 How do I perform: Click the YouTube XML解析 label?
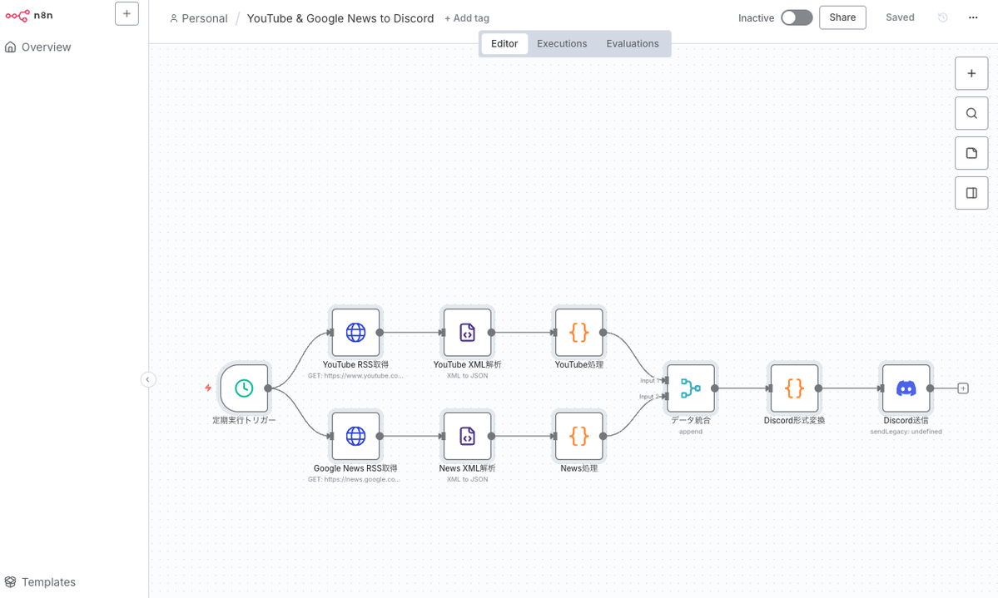click(467, 364)
